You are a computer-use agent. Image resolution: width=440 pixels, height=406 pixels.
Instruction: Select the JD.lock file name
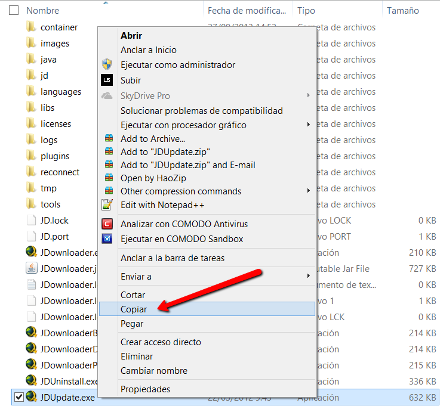(x=54, y=221)
